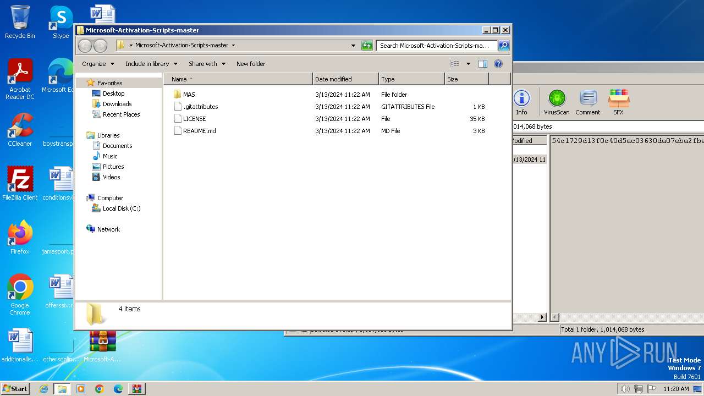Open Recycle Bin on desktop
This screenshot has width=704, height=396.
click(x=20, y=22)
